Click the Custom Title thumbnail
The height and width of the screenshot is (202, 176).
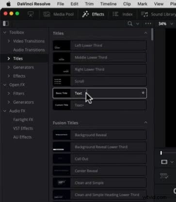(x=62, y=105)
